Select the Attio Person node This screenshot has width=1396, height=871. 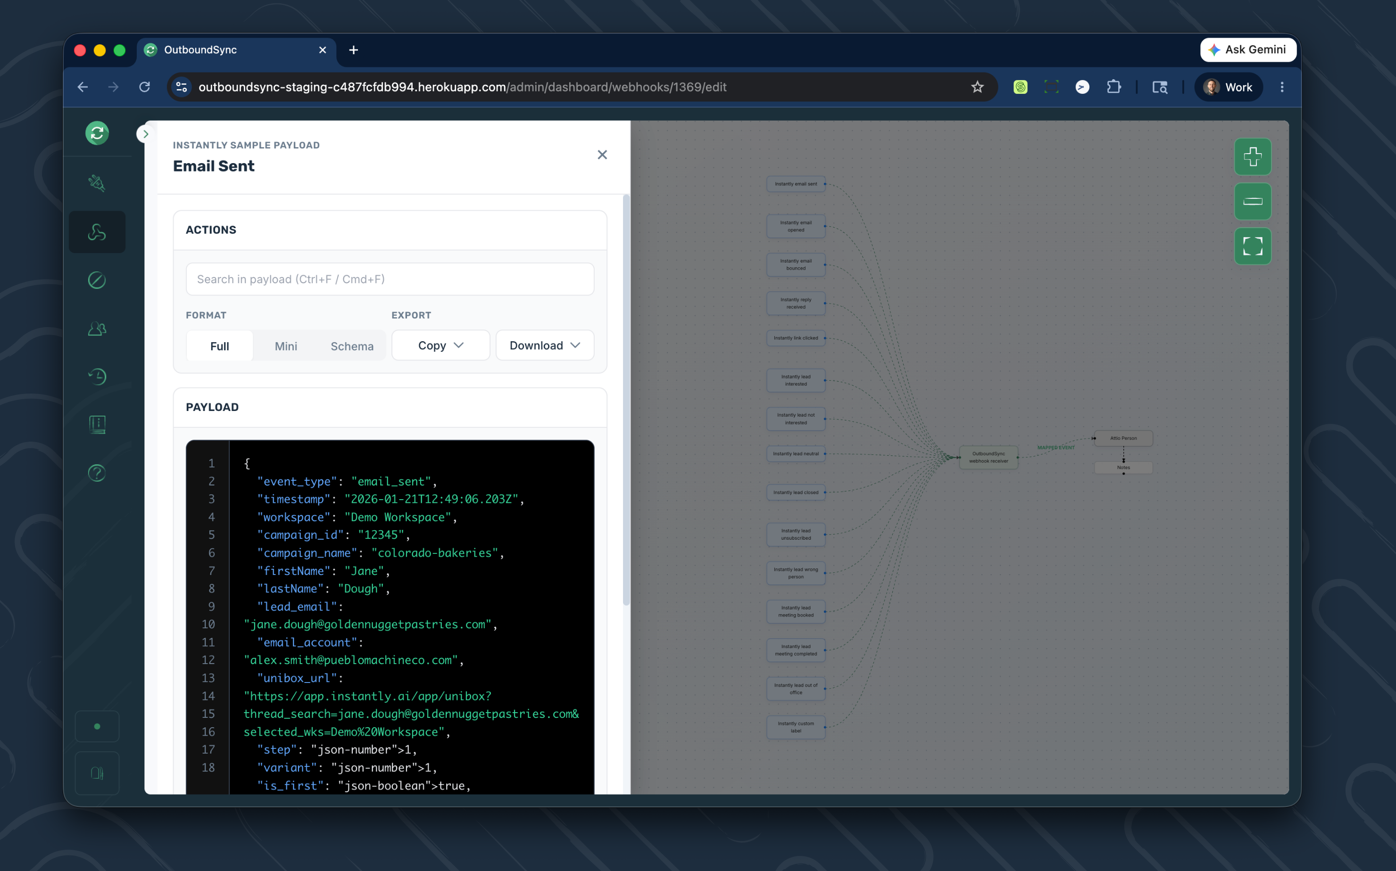point(1123,438)
